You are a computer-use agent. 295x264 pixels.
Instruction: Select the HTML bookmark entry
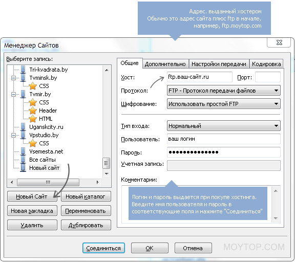pyautogui.click(x=46, y=119)
